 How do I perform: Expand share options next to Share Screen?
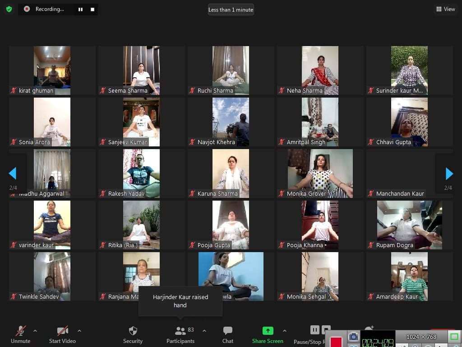[x=284, y=331]
